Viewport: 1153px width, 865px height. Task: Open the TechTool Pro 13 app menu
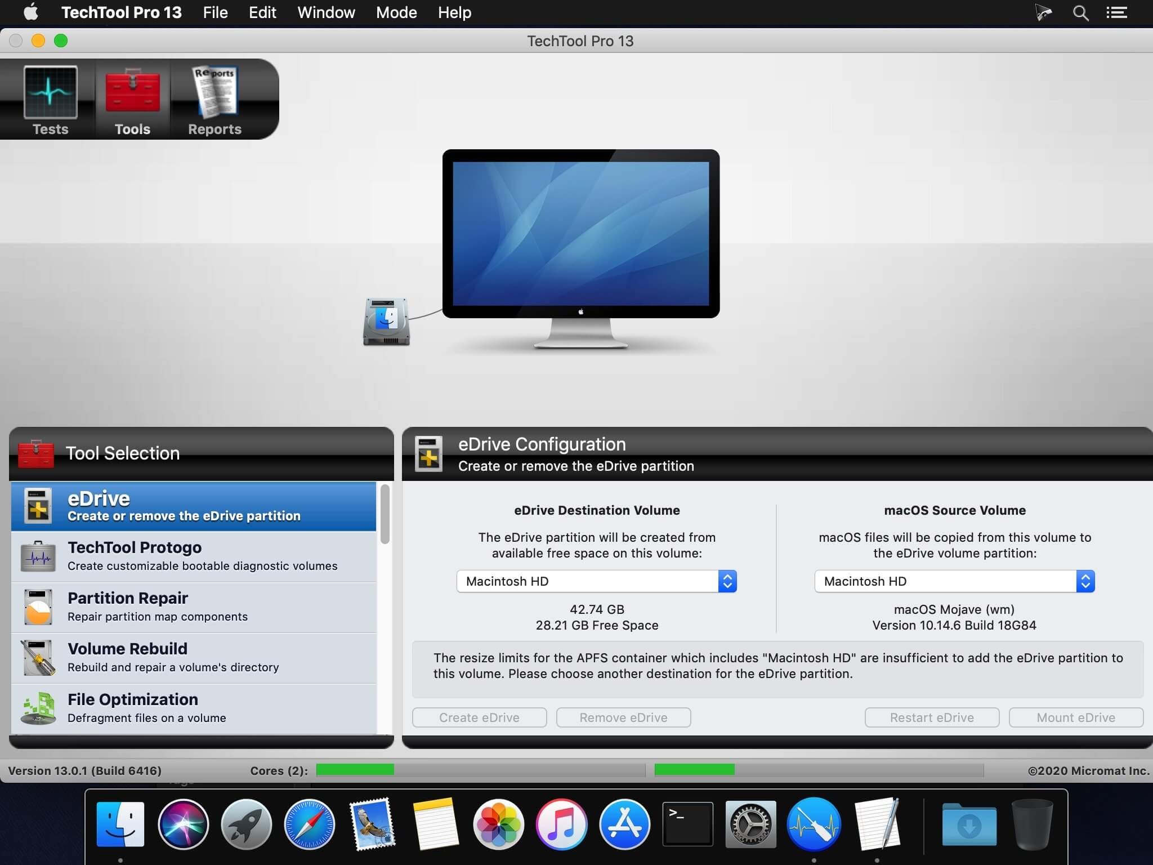pos(121,12)
